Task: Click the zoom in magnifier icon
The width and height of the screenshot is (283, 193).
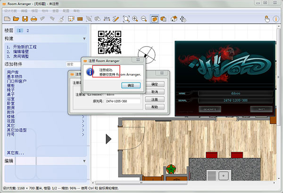Action: [x=135, y=19]
